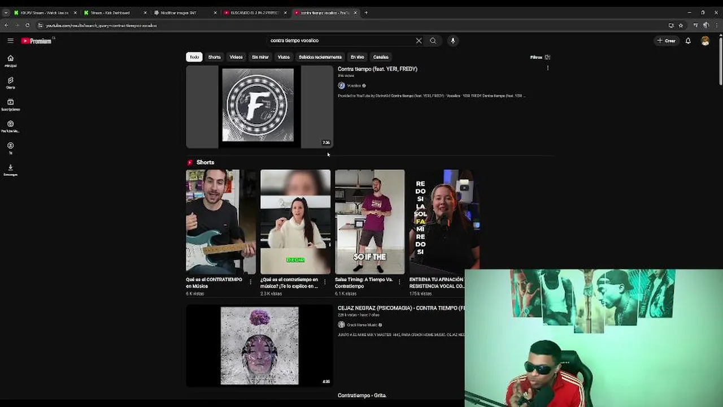
Task: Click the browser address bar URL
Action: point(101,25)
